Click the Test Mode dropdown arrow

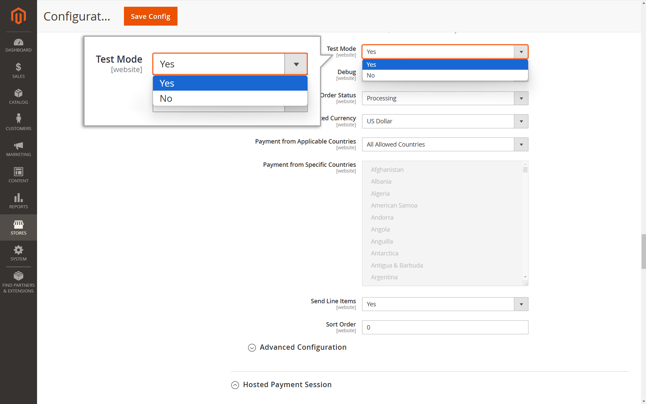coord(521,52)
